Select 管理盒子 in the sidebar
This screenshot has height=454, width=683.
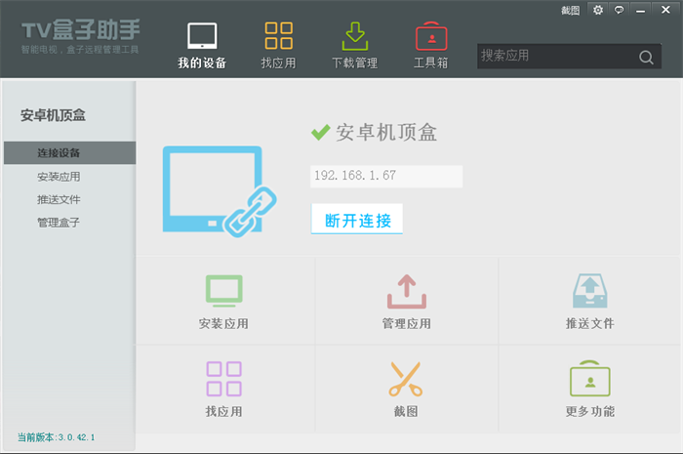(59, 223)
